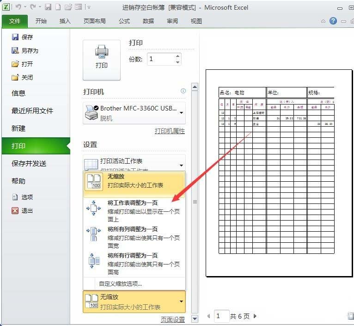The image size is (354, 326).
Task: Click the show margins icon at preview corner
Action: (x=351, y=316)
